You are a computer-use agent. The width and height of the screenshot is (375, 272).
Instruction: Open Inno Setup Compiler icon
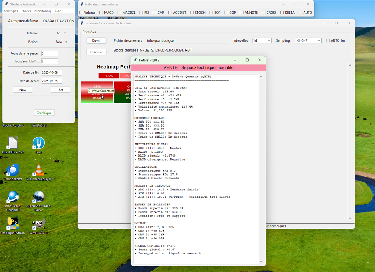(13, 197)
